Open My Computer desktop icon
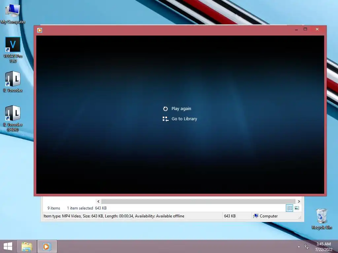The image size is (338, 253). coord(13,13)
